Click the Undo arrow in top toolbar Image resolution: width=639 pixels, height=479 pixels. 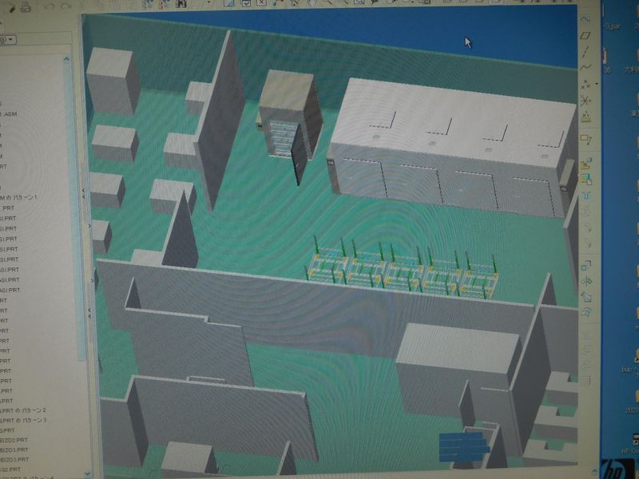click(x=50, y=4)
